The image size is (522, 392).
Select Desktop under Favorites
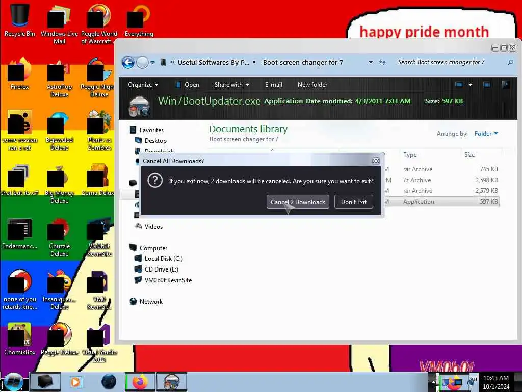click(155, 141)
